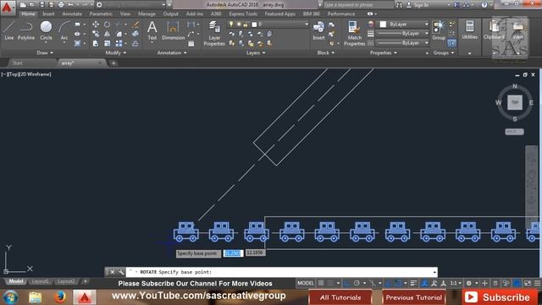Screen dimensions: 542x305
Task: Click the keyword search box in title bar
Action: click(357, 5)
